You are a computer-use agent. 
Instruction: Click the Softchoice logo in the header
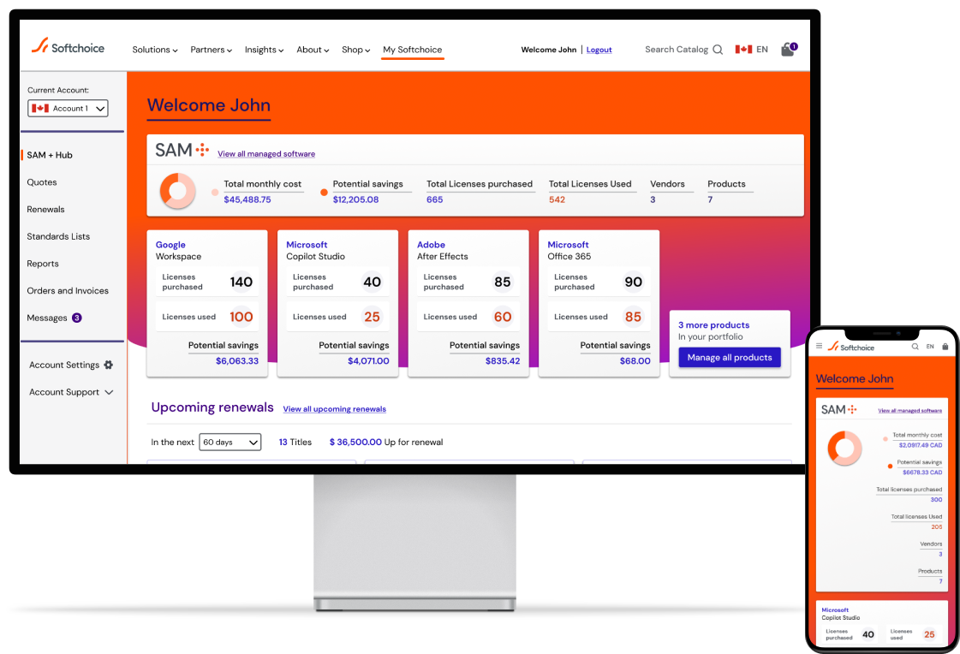click(68, 48)
